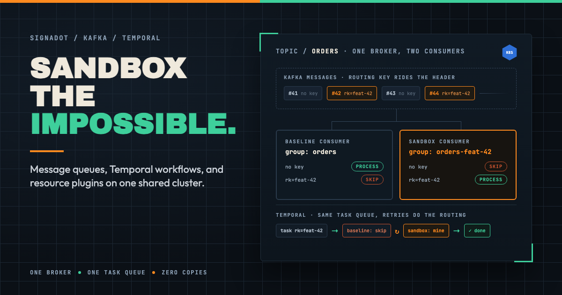Click 'TEMPORAL · SAME TASK QUEUE' section label
This screenshot has width=562, height=295.
(371, 215)
